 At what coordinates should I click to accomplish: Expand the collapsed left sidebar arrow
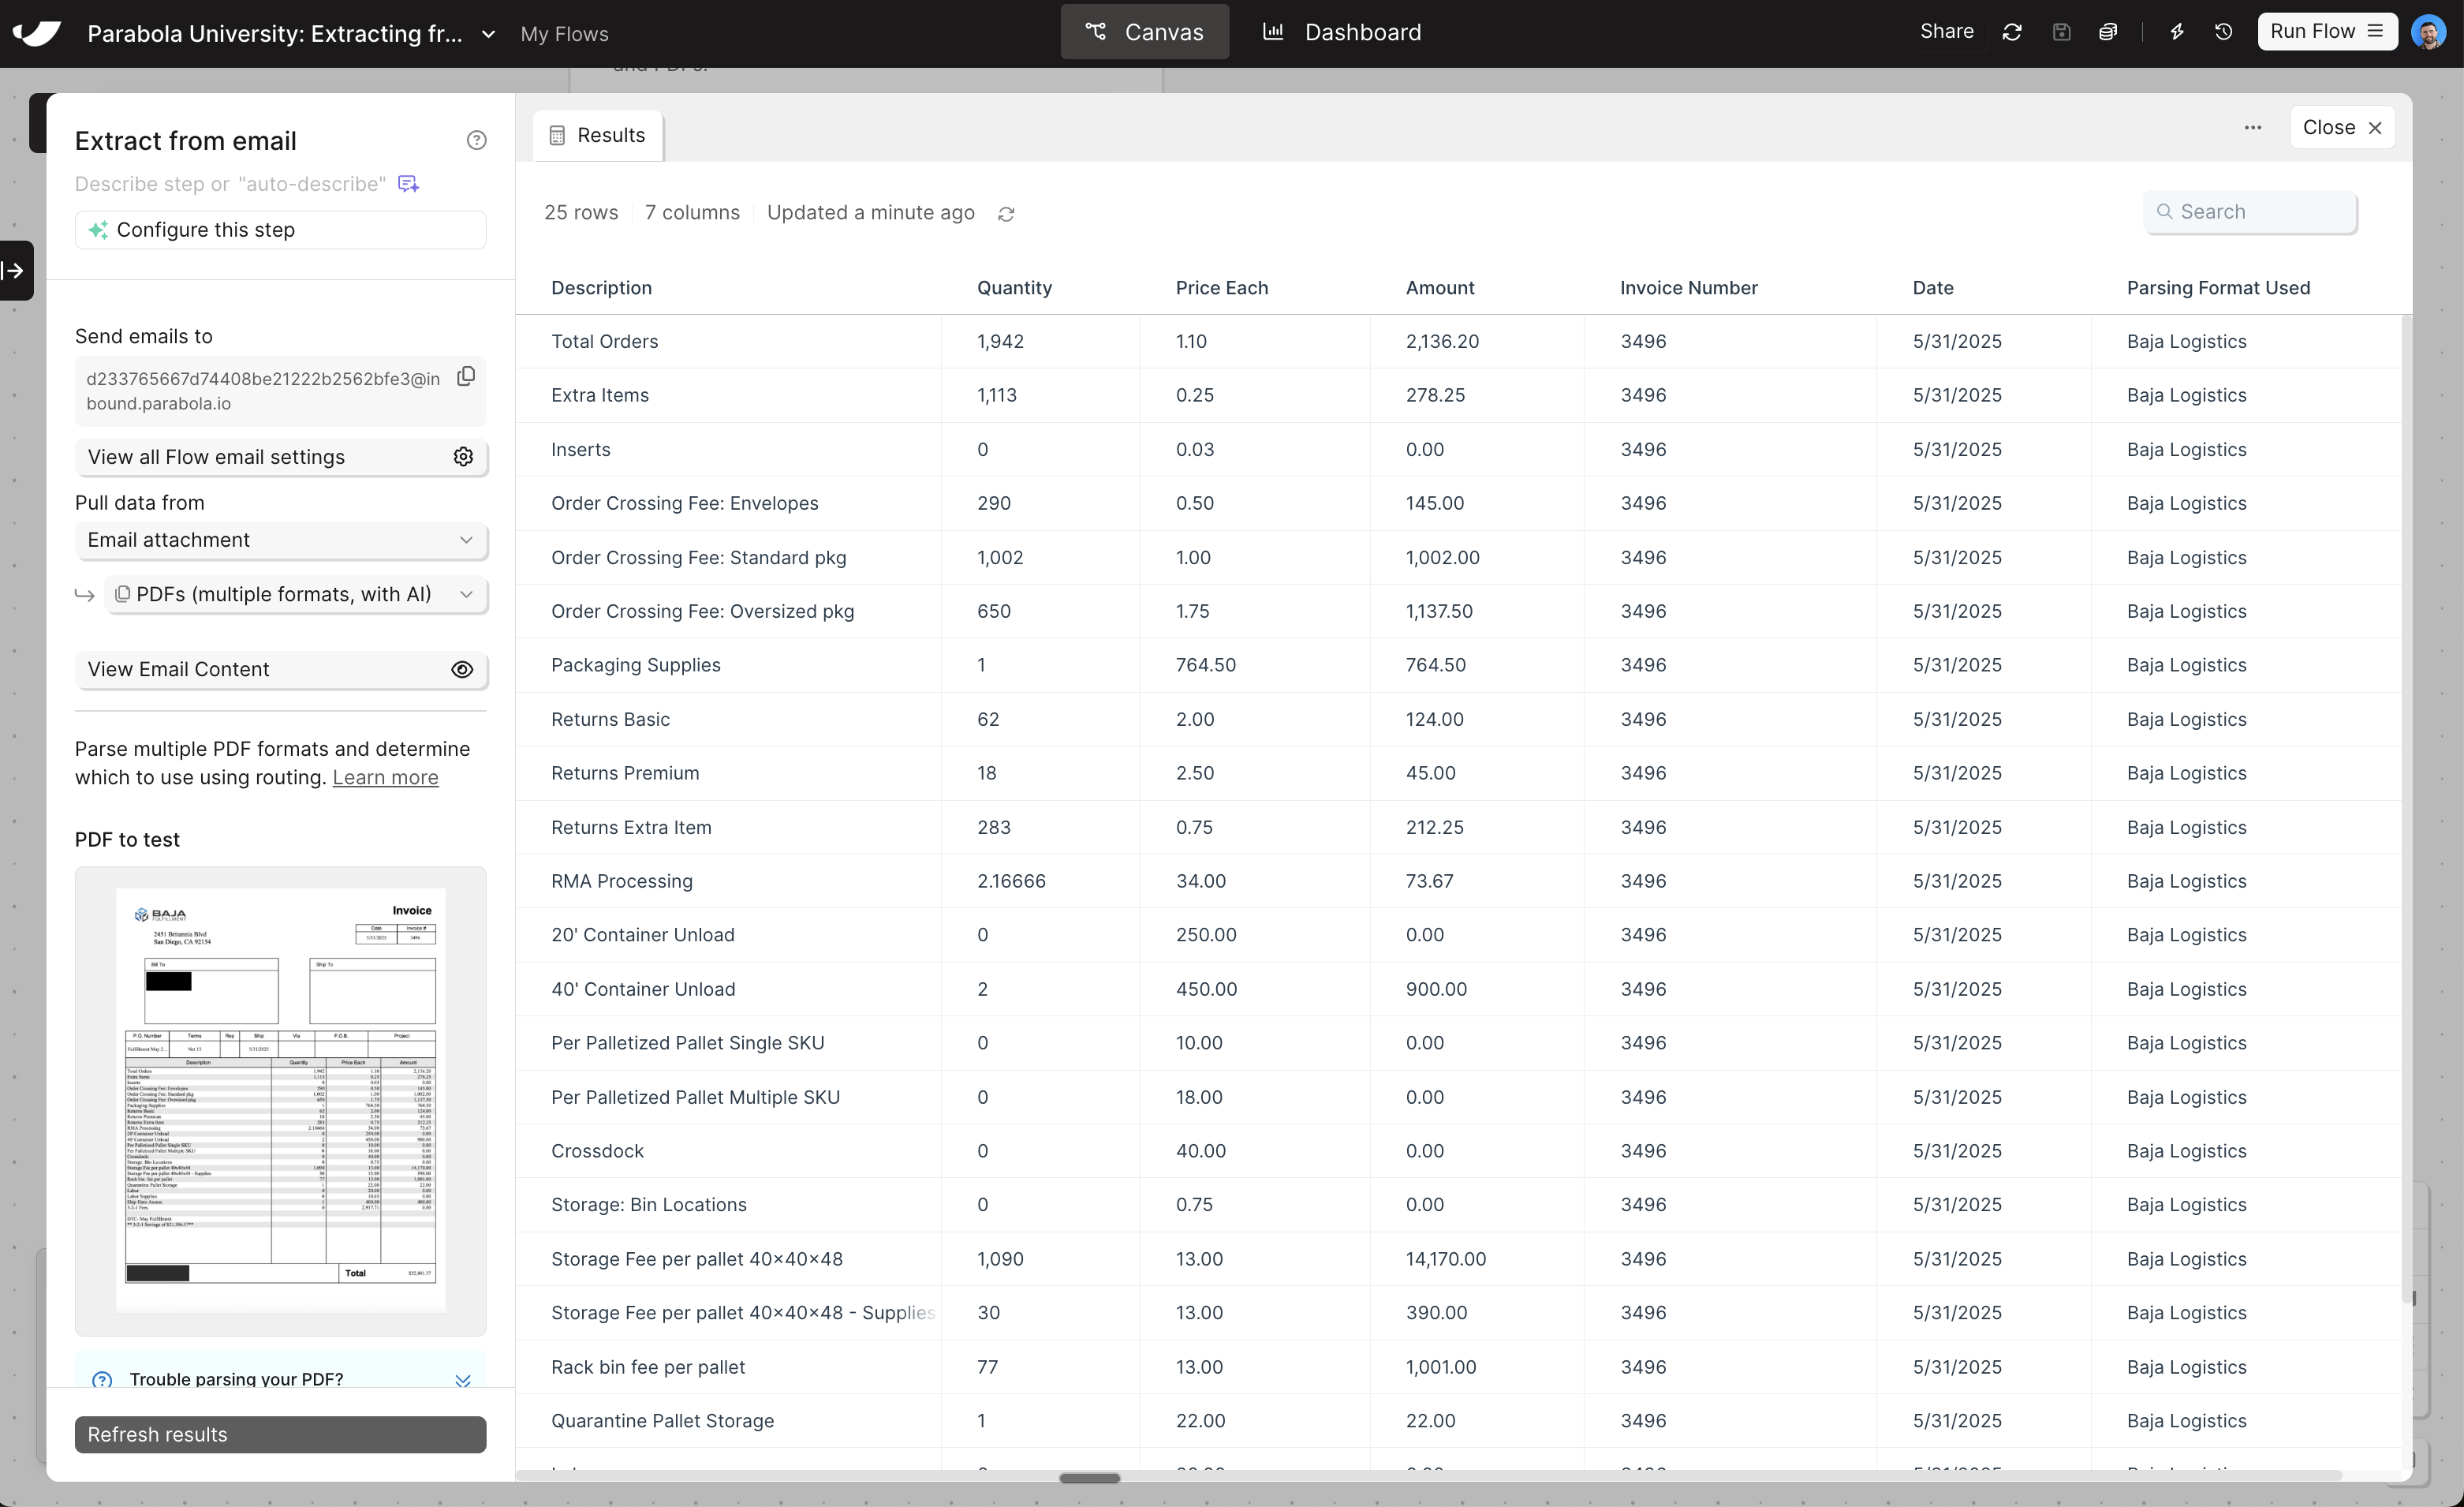tap(15, 270)
